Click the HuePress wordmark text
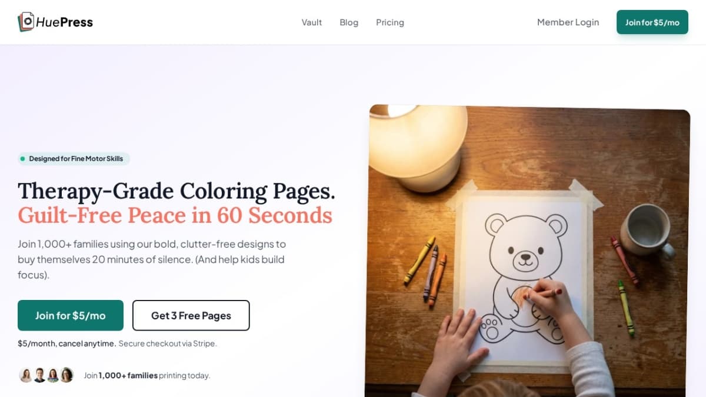The image size is (706, 397). click(x=65, y=22)
